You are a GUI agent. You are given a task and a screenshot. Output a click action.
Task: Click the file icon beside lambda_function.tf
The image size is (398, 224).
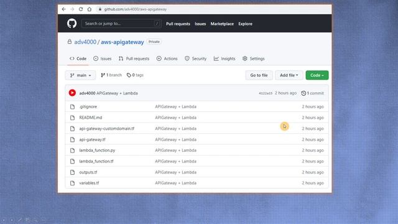pyautogui.click(x=72, y=161)
